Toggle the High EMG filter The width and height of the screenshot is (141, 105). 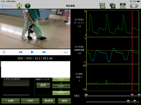61,79
